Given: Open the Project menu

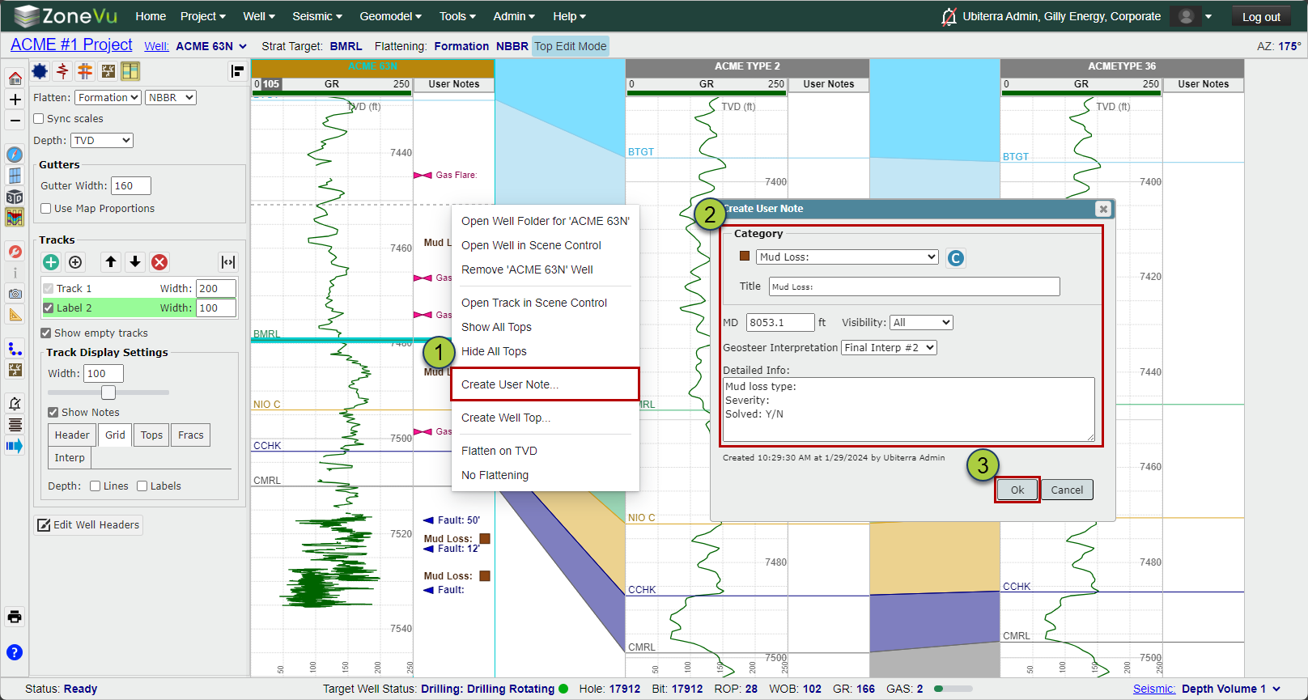Looking at the screenshot, I should 202,16.
